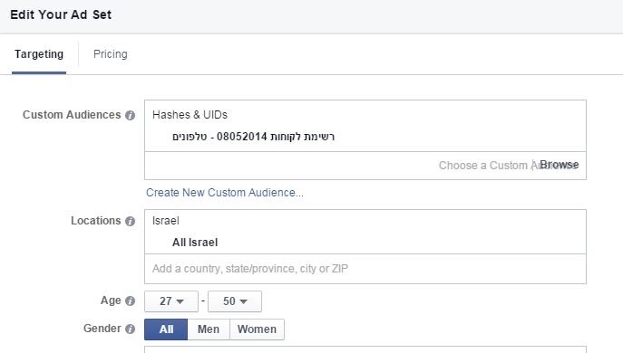Switch to the Targeting tab
The width and height of the screenshot is (623, 353).
(x=39, y=54)
